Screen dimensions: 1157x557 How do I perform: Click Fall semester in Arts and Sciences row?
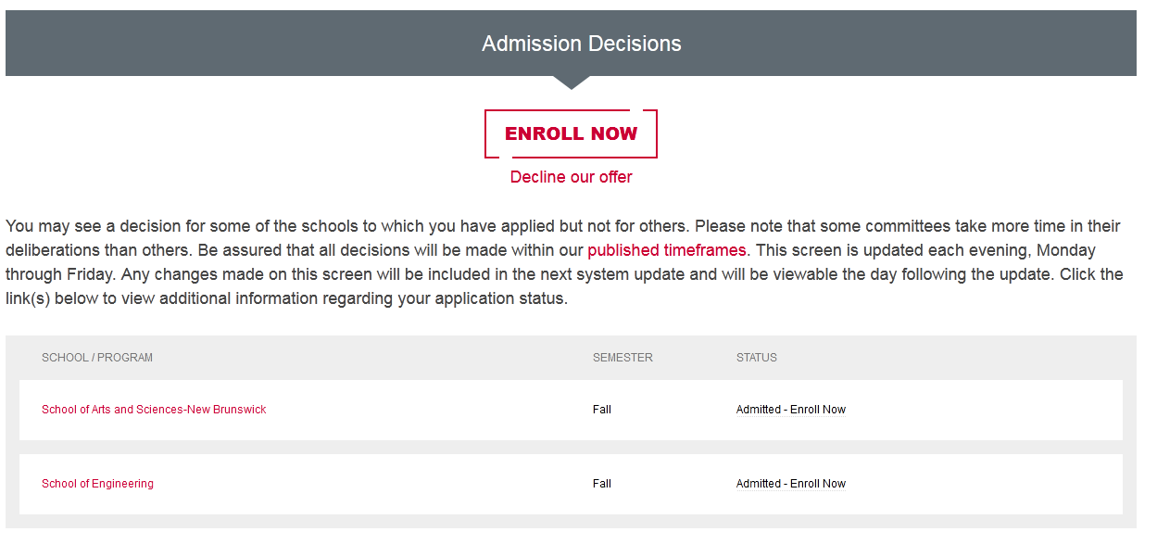tap(602, 410)
